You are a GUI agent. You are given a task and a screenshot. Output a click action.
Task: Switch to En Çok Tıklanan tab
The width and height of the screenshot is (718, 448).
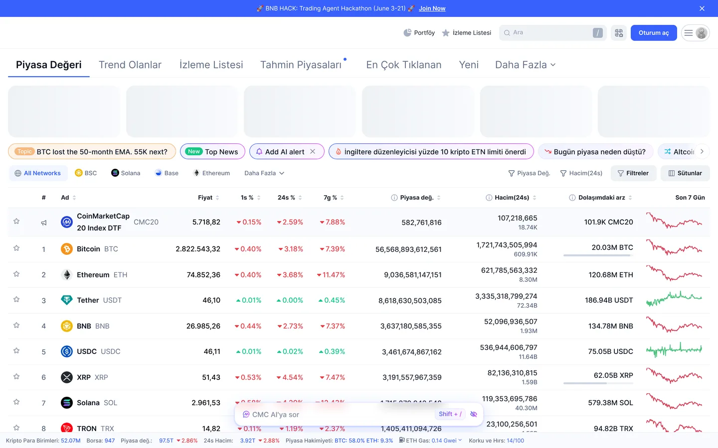404,65
